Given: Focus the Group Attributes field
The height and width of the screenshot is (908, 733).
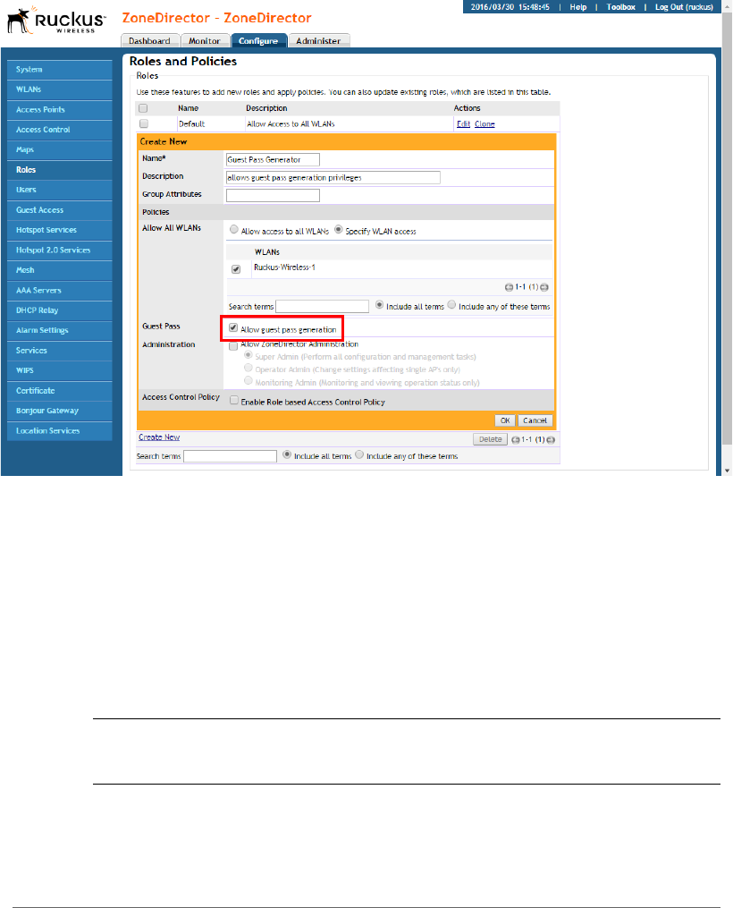Looking at the screenshot, I should 273,196.
